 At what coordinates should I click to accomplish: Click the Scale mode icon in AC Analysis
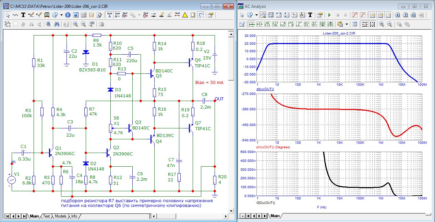[x=263, y=15]
